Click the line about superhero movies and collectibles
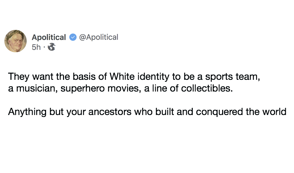 120,88
